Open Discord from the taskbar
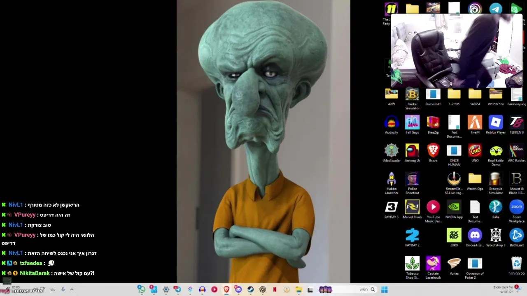Image resolution: width=527 pixels, height=296 pixels. pos(238,289)
